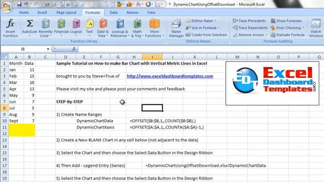Click Select All corner button
The image size is (324, 182).
coord(4,57)
